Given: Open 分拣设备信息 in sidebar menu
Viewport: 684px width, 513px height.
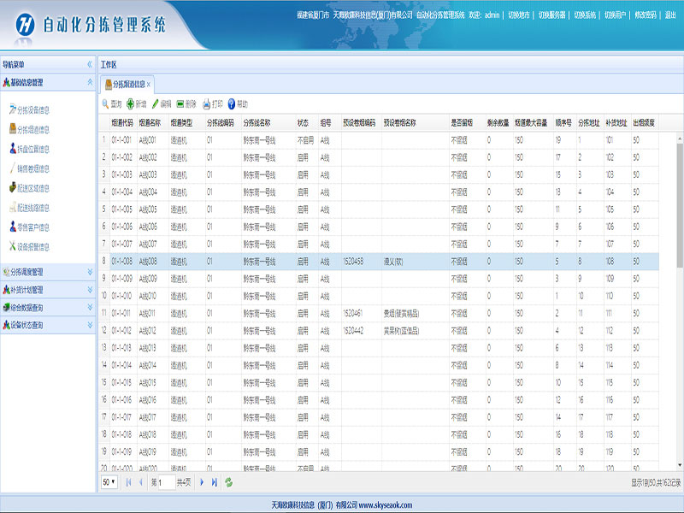Looking at the screenshot, I should (x=33, y=110).
